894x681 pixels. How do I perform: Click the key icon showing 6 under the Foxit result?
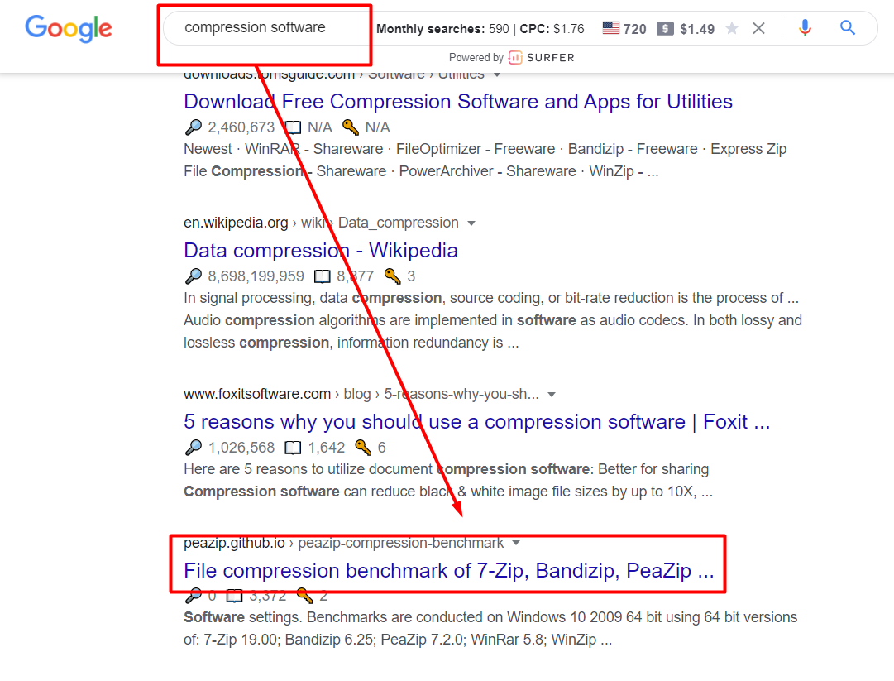pyautogui.click(x=362, y=447)
